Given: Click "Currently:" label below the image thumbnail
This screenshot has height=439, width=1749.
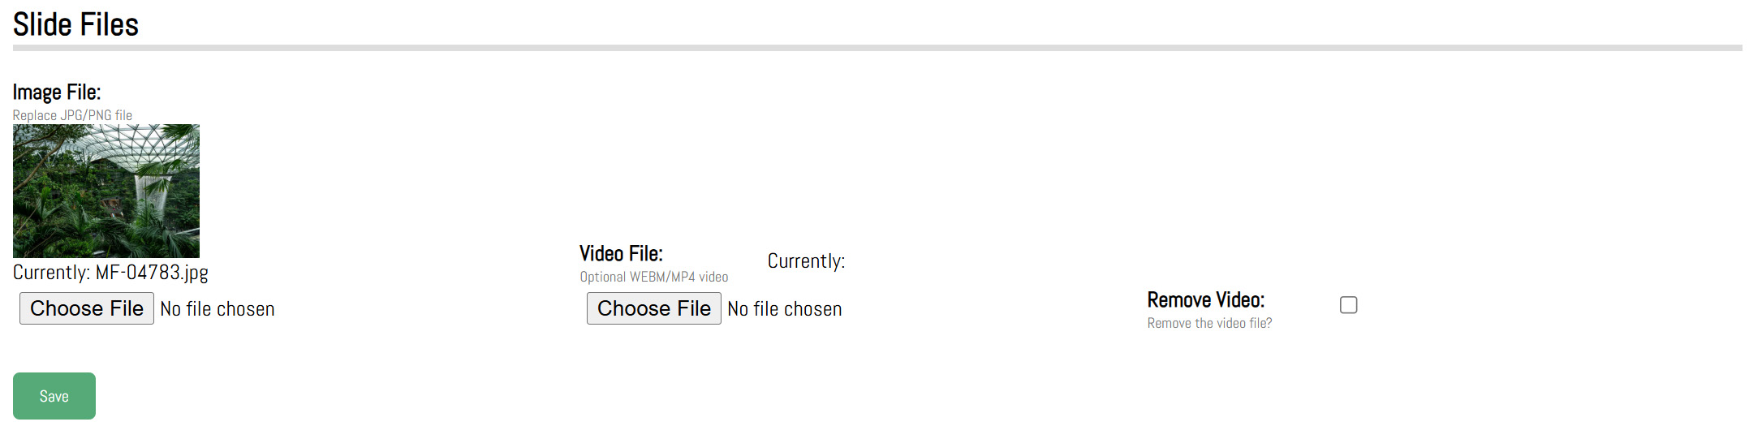Looking at the screenshot, I should click(51, 273).
